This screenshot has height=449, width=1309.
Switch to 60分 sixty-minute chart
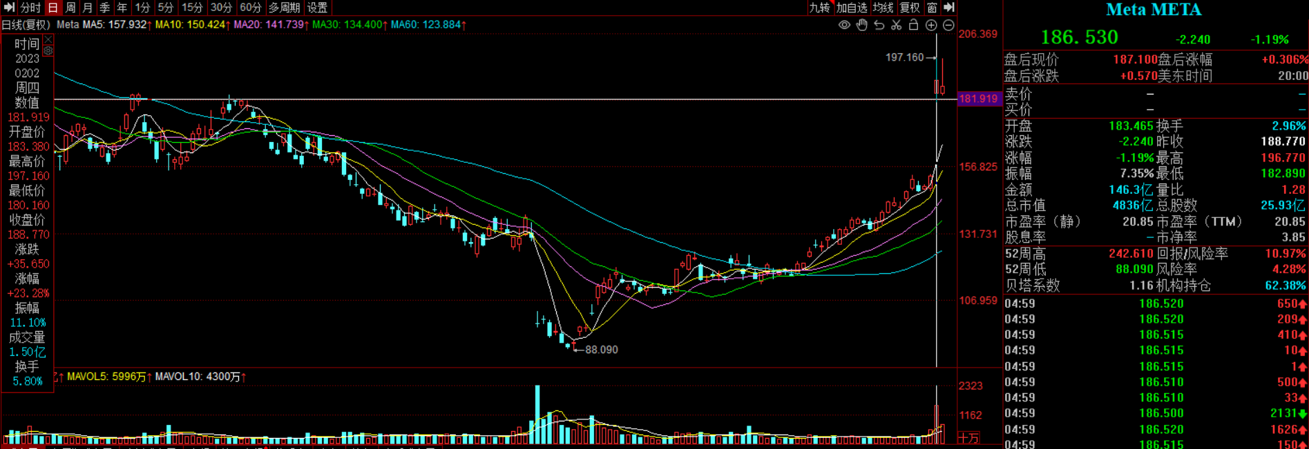250,8
